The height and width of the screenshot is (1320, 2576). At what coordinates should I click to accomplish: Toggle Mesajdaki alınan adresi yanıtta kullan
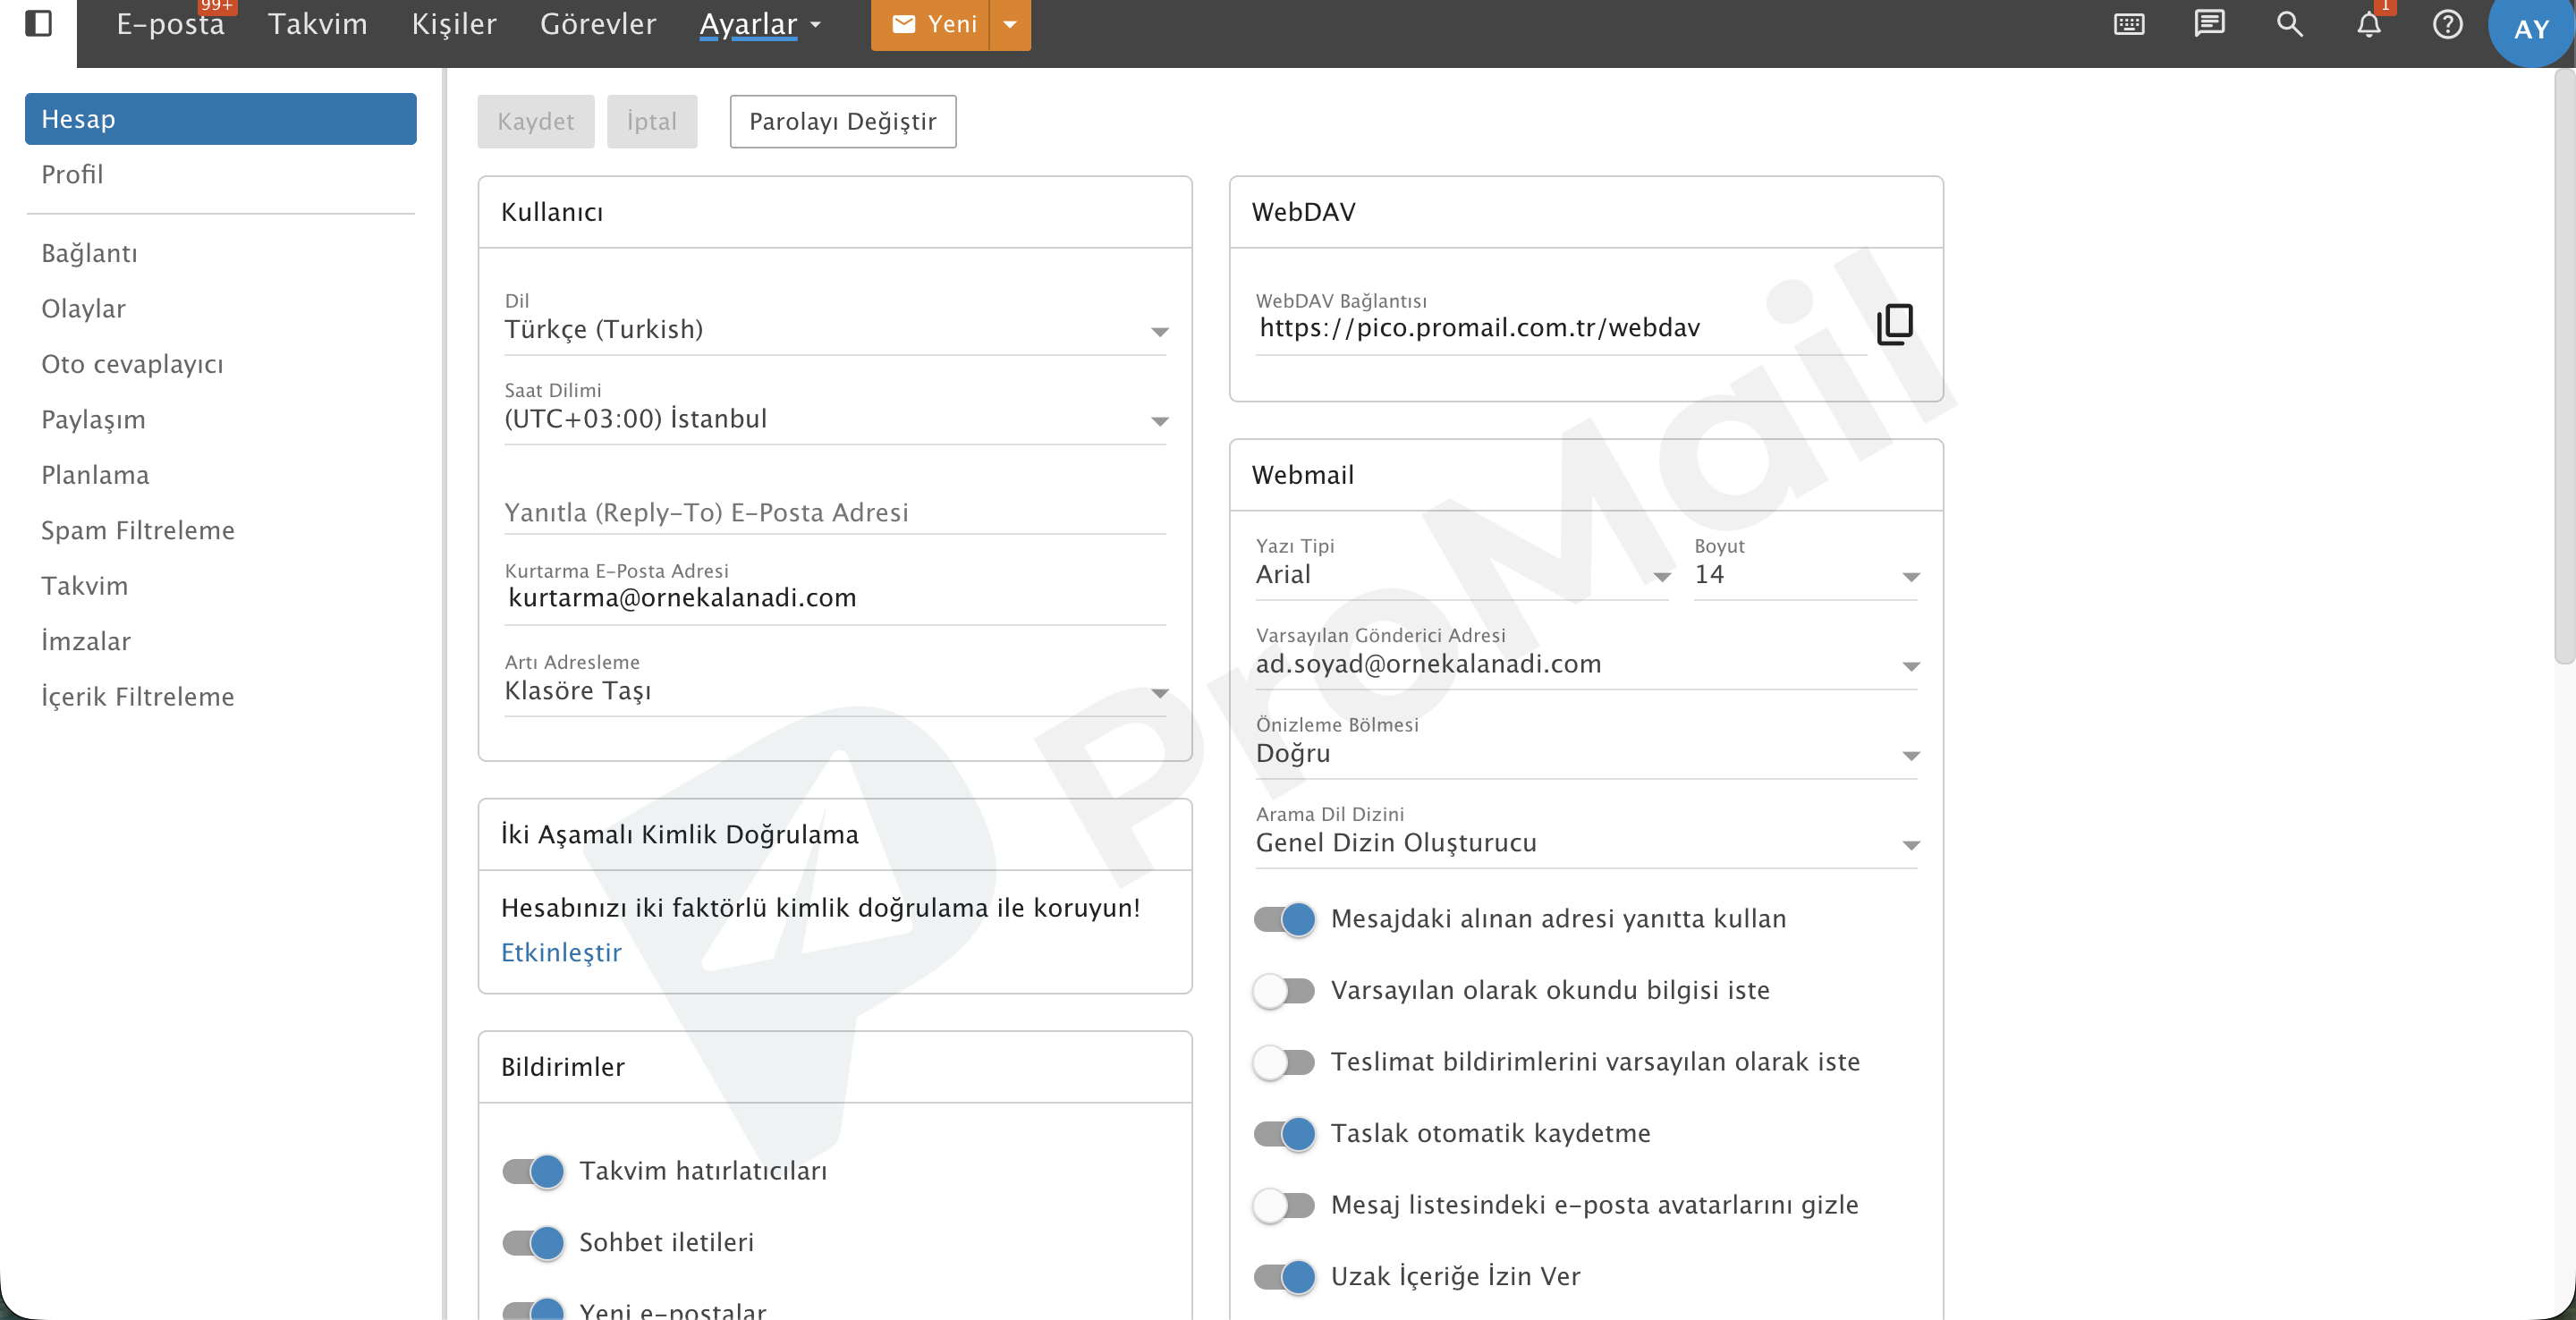1285,919
